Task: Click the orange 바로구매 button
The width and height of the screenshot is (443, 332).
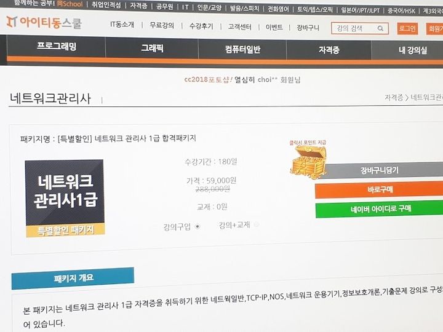Action: 380,189
